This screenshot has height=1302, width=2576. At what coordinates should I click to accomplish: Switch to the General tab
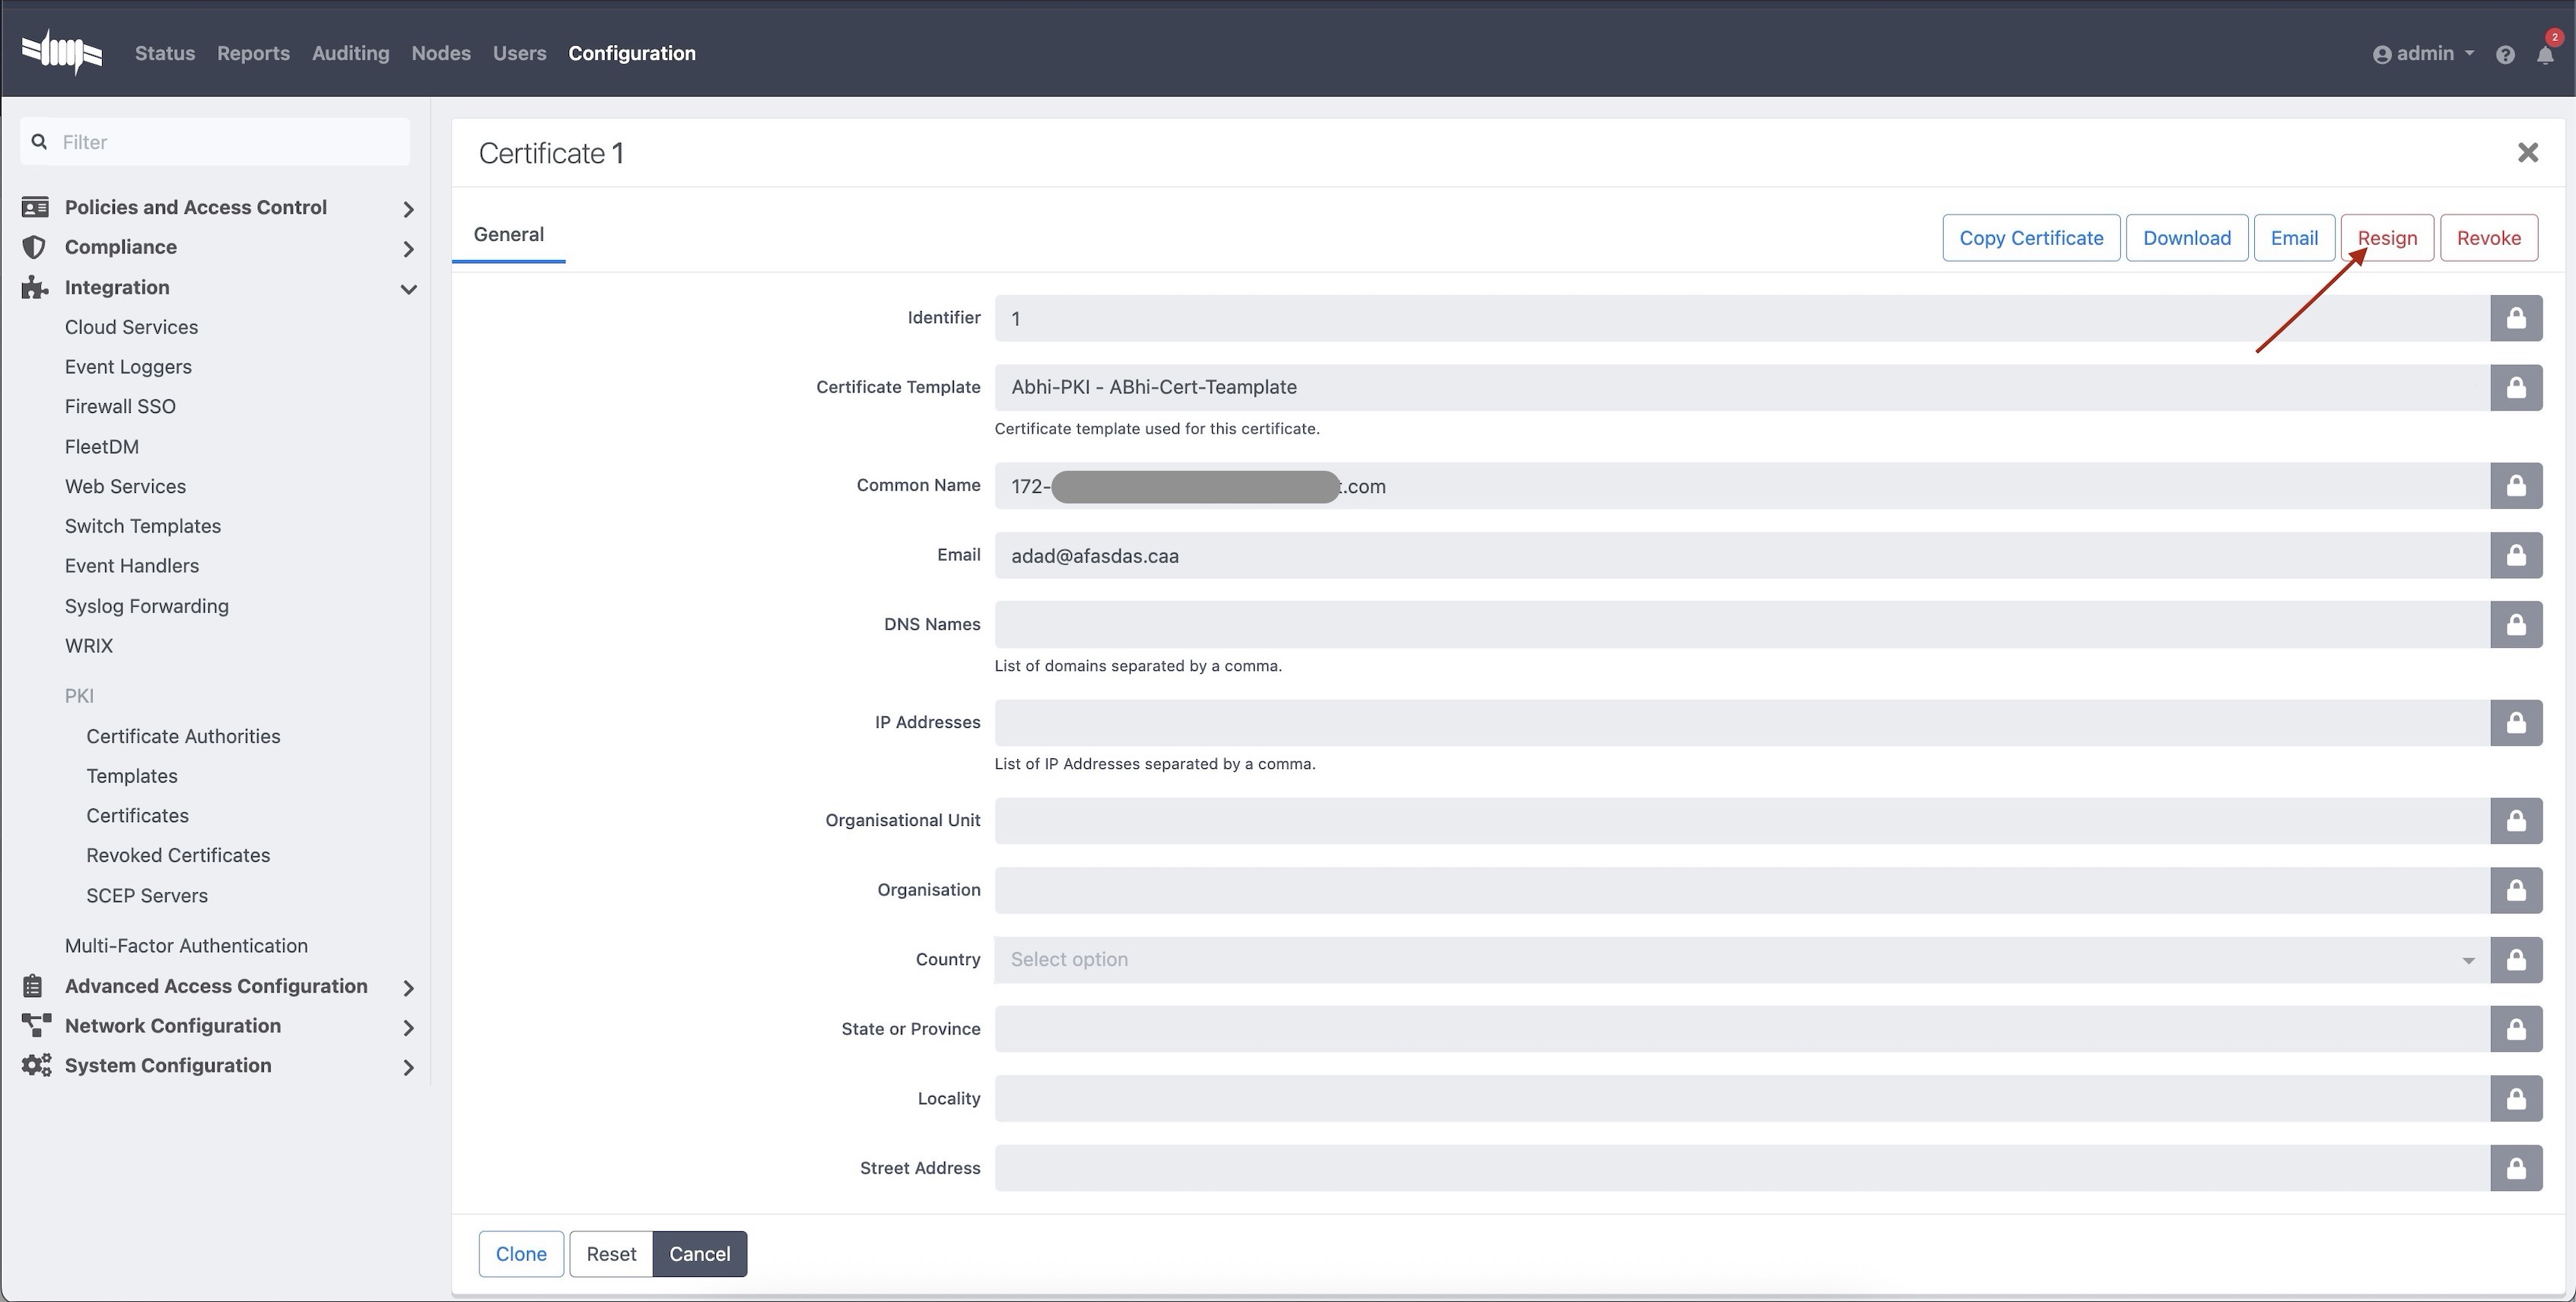tap(508, 235)
